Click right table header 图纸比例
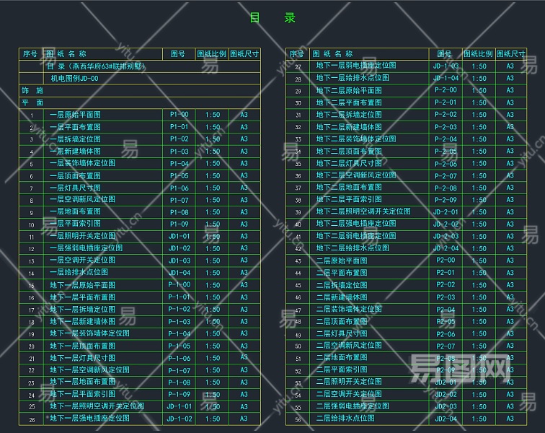 (478, 54)
